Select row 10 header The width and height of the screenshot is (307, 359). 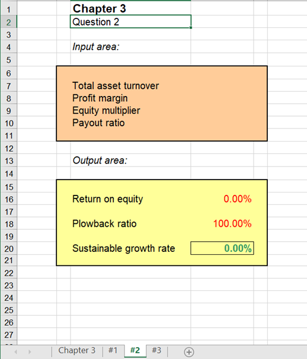point(8,123)
